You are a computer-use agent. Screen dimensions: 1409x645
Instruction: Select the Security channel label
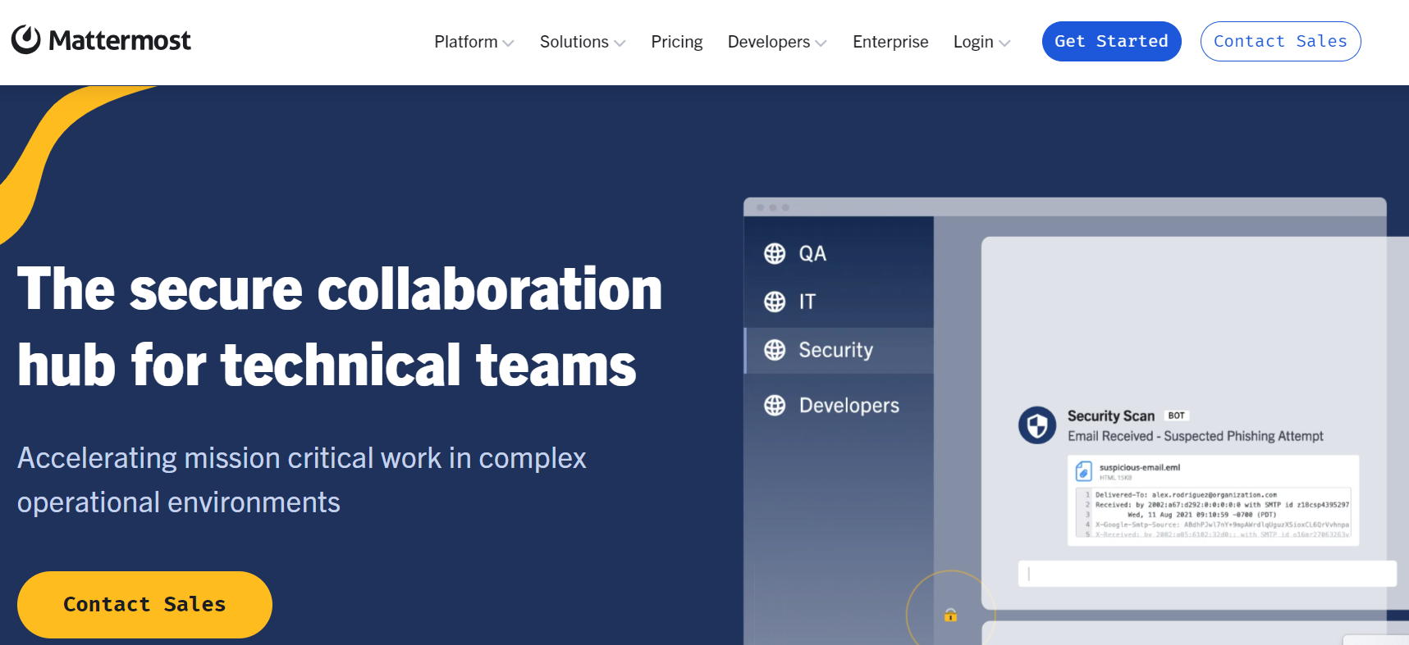(835, 351)
